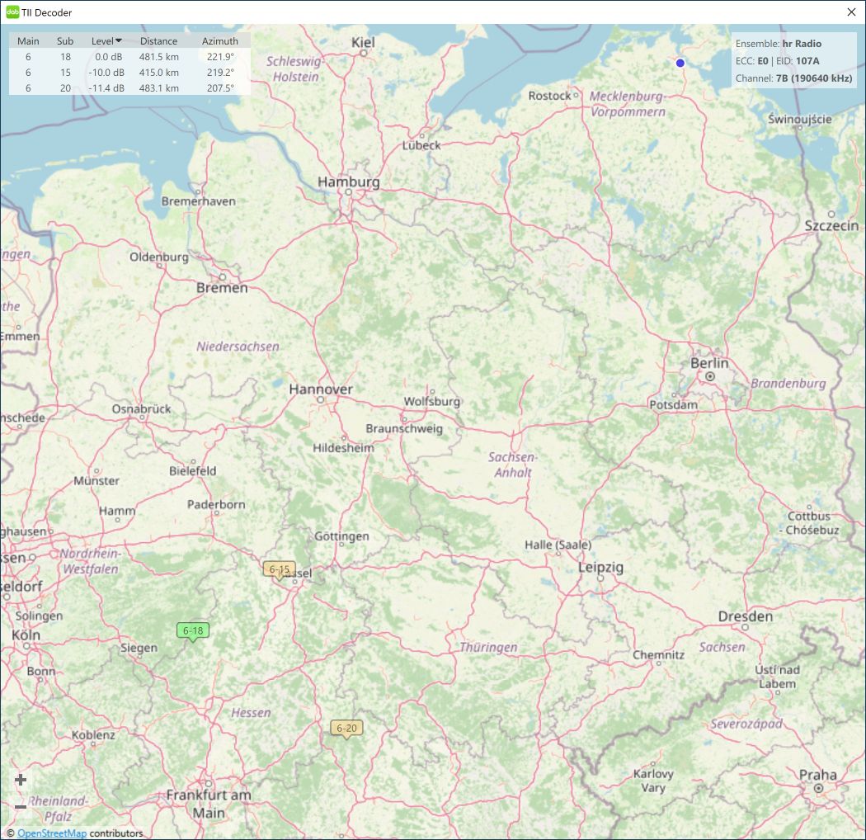The width and height of the screenshot is (866, 840).
Task: Sort table by Level column header
Action: tap(106, 41)
